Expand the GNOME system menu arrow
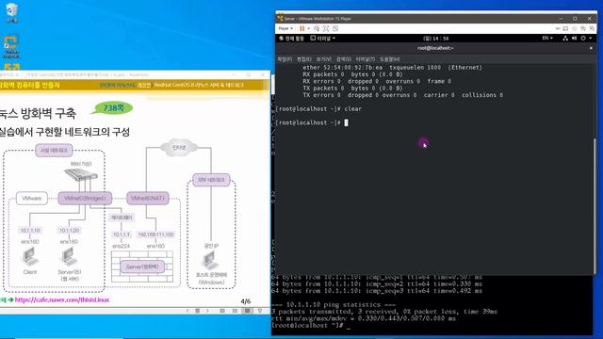Image resolution: width=603 pixels, height=339 pixels. click(x=591, y=38)
